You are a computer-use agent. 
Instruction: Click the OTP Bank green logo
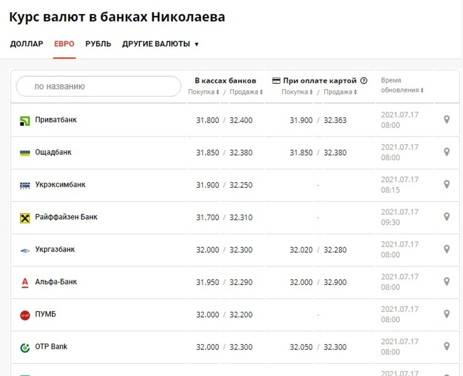pos(25,348)
